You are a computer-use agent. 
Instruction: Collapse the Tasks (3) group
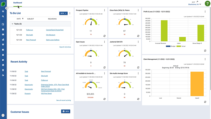(12, 24)
